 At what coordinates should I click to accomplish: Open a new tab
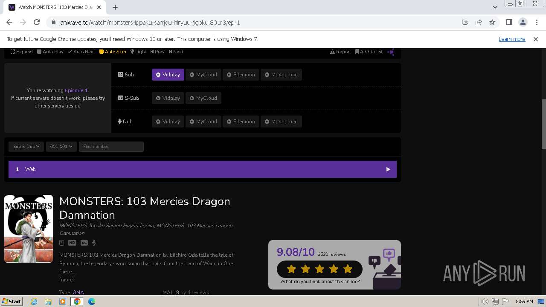[x=115, y=7]
